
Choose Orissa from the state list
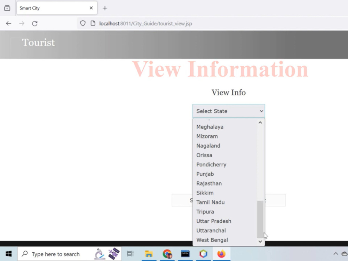click(x=225, y=155)
